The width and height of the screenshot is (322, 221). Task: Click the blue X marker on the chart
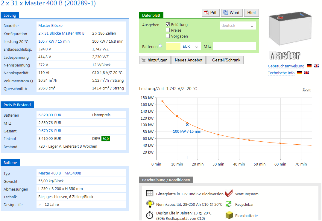click(x=187, y=125)
